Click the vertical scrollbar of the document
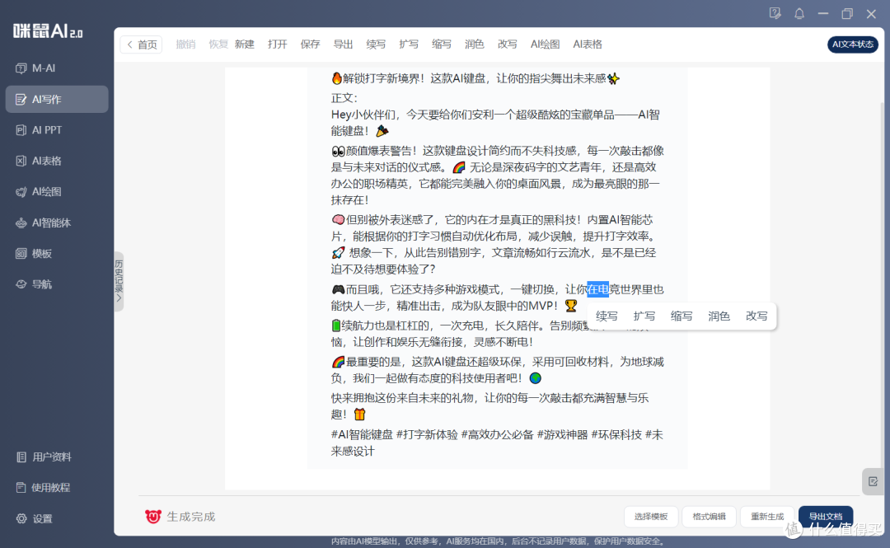The height and width of the screenshot is (548, 890). point(882,284)
